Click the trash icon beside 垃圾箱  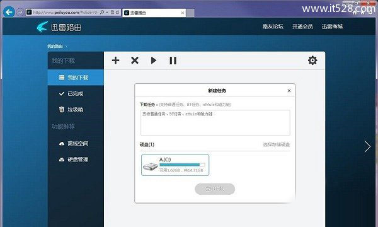click(62, 109)
